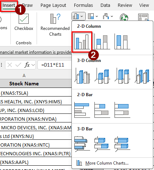The height and width of the screenshot is (170, 154).
Task: Click the Waterfall chart icon
Action: [x=106, y=16]
